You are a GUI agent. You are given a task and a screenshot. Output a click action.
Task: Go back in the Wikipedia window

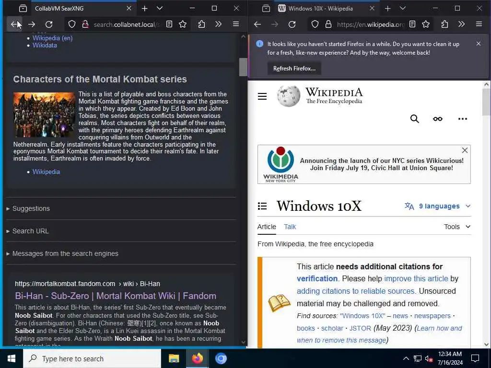(257, 24)
